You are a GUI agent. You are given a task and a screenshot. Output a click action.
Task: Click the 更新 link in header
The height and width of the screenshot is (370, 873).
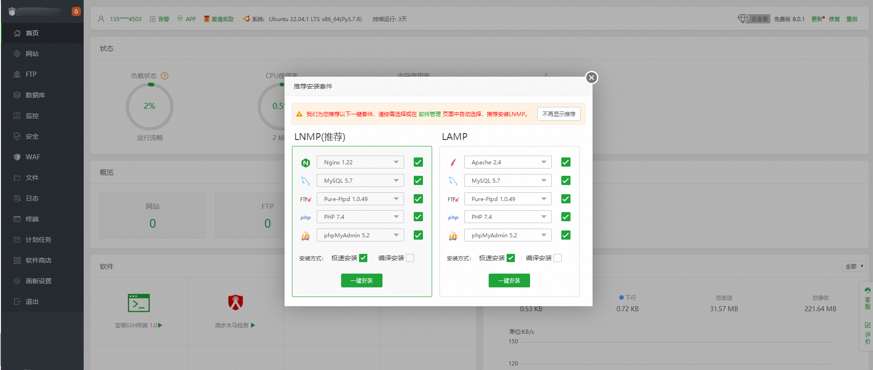point(817,19)
